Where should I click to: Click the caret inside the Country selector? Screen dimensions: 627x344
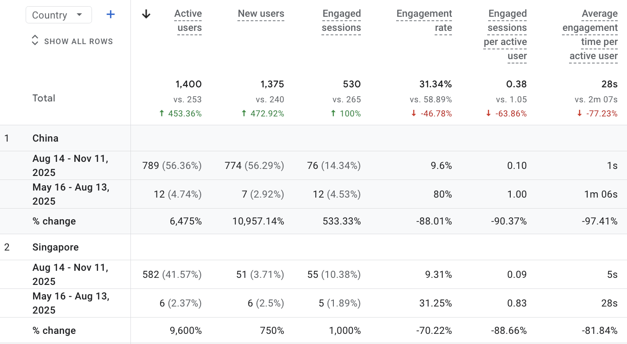80,15
